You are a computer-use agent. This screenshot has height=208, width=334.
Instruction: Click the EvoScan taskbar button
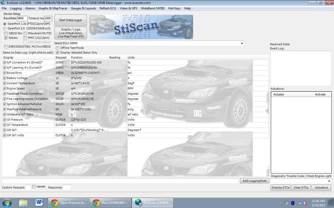(153, 203)
